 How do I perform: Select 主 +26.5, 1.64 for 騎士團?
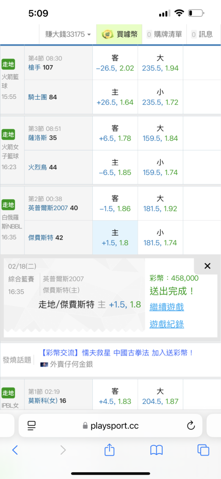click(x=115, y=97)
